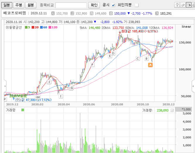Image resolution: width=195 pixels, height=153 pixels.
Task: Click the red 20-day MA swatch
Action: pos(33,27)
